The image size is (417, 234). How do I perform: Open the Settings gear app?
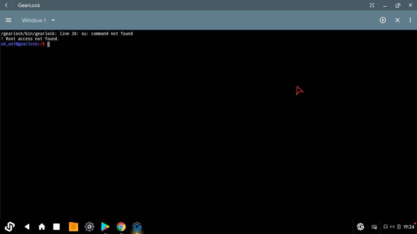pos(89,227)
